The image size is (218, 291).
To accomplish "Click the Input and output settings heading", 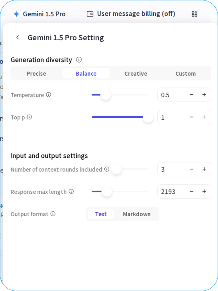I will (49, 156).
